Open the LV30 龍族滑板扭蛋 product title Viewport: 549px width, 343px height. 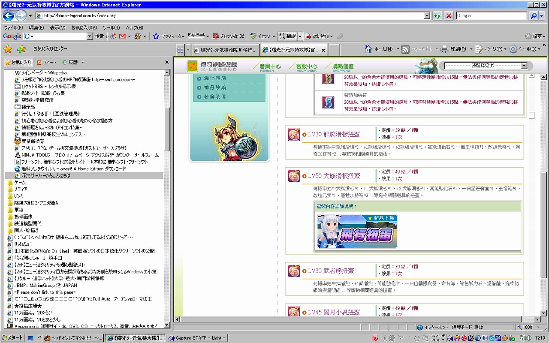tap(334, 135)
